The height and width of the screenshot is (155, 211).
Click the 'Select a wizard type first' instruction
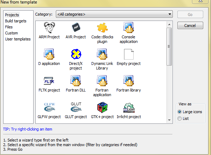pos(36,140)
